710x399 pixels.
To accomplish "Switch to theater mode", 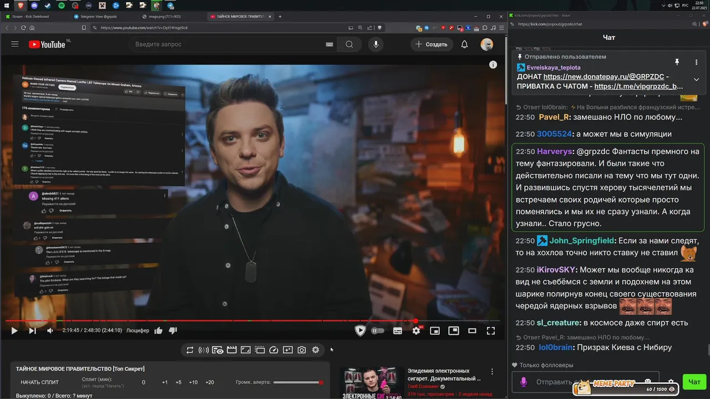I will [x=472, y=331].
